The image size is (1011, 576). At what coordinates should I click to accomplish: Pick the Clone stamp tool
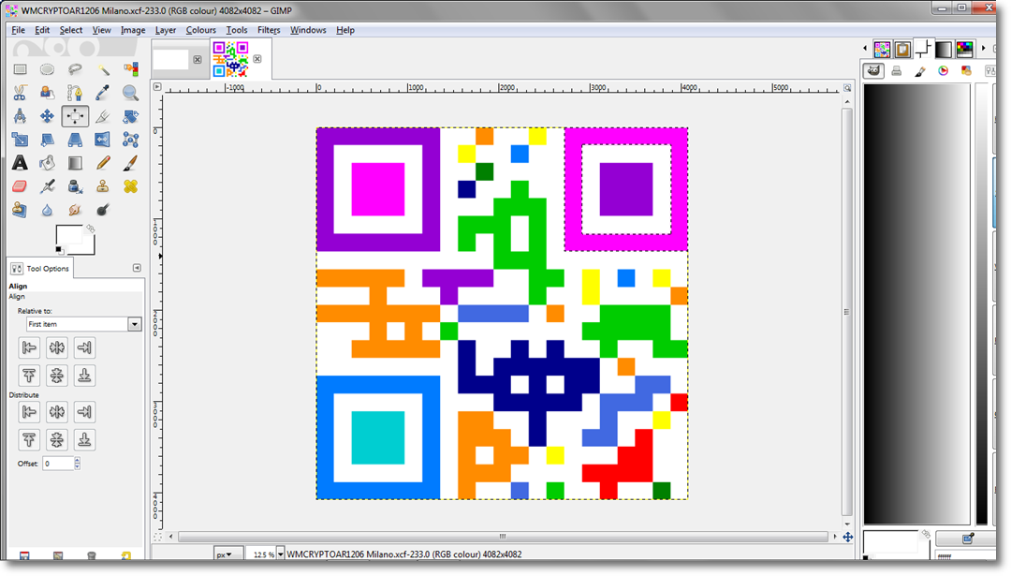103,186
